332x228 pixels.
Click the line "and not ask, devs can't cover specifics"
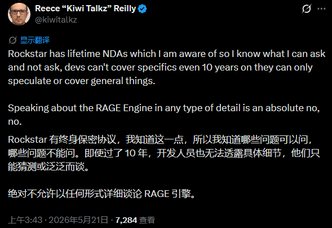pos(160,67)
